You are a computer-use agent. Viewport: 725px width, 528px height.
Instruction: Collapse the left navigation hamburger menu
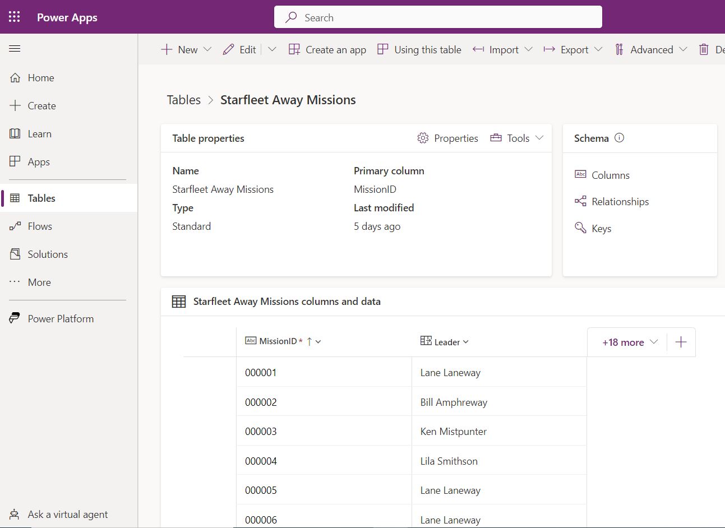coord(15,49)
